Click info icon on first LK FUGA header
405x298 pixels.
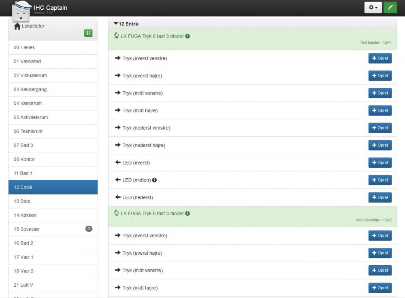188,36
